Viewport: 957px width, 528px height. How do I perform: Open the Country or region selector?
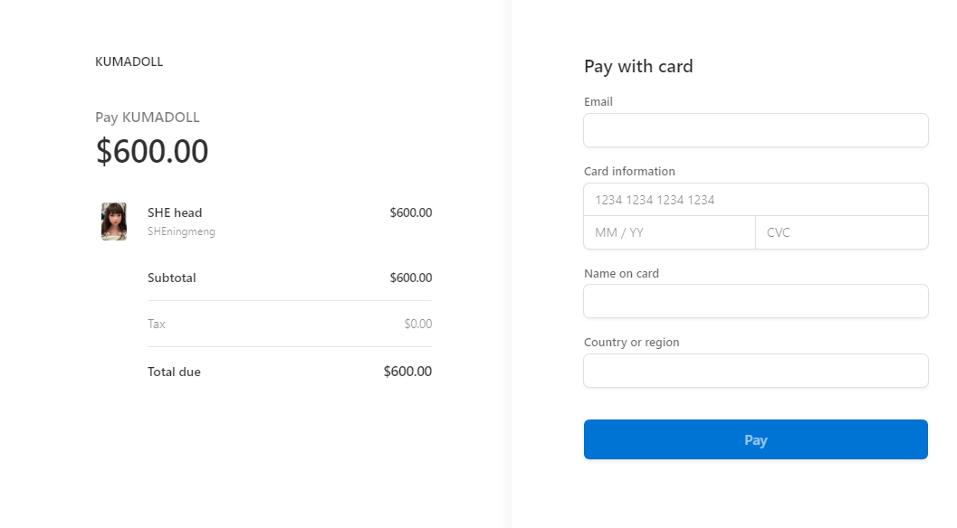(x=756, y=371)
